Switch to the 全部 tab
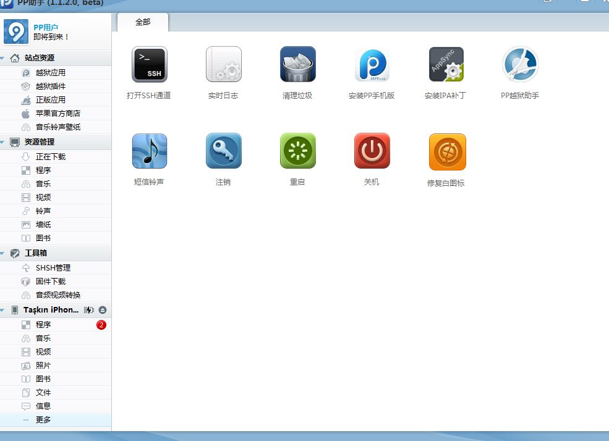 pyautogui.click(x=143, y=22)
